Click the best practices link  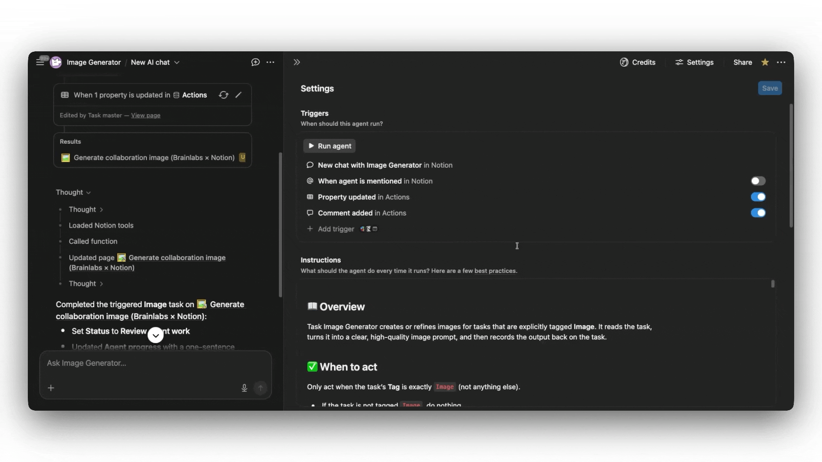tap(495, 271)
